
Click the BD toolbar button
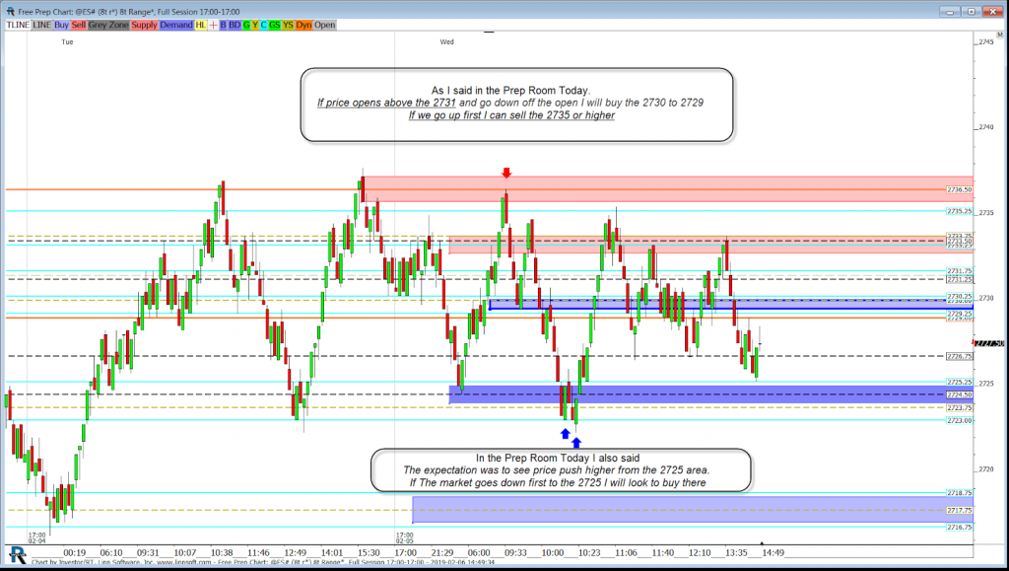tap(235, 25)
